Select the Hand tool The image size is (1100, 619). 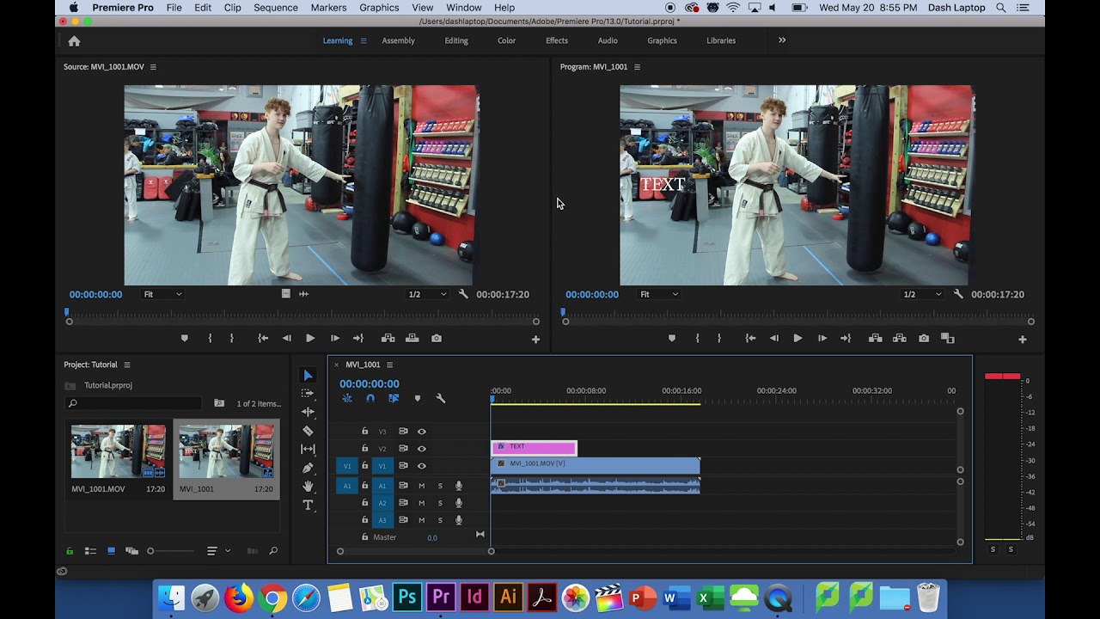(x=308, y=487)
